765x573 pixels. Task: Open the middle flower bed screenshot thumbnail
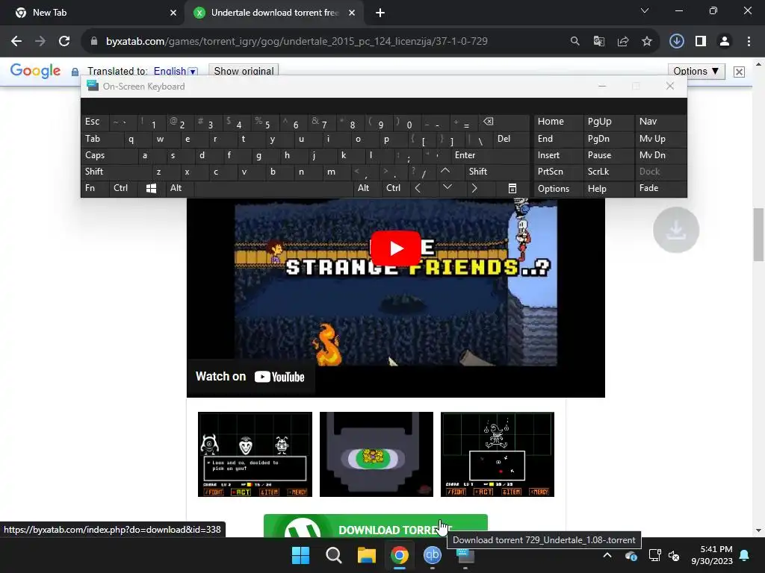[377, 454]
